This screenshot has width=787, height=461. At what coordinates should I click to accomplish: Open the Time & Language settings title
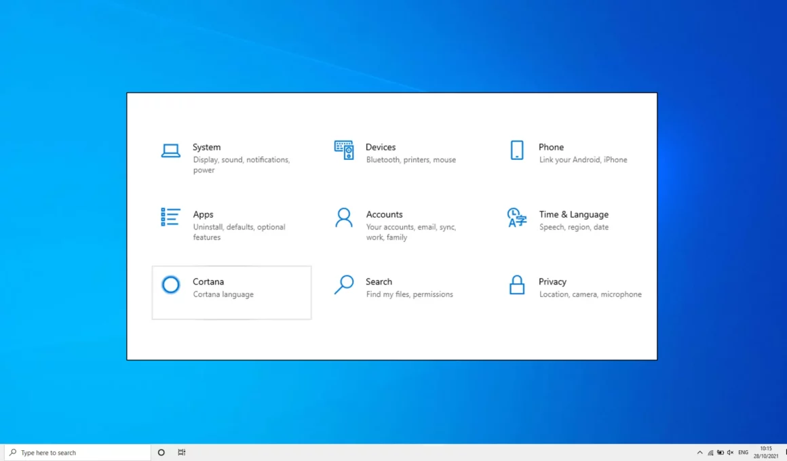pos(574,215)
